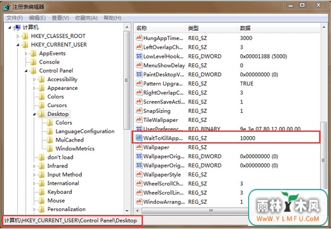The height and width of the screenshot is (229, 331).
Task: Click the LeftOverlapCh string value icon
Action: click(139, 47)
